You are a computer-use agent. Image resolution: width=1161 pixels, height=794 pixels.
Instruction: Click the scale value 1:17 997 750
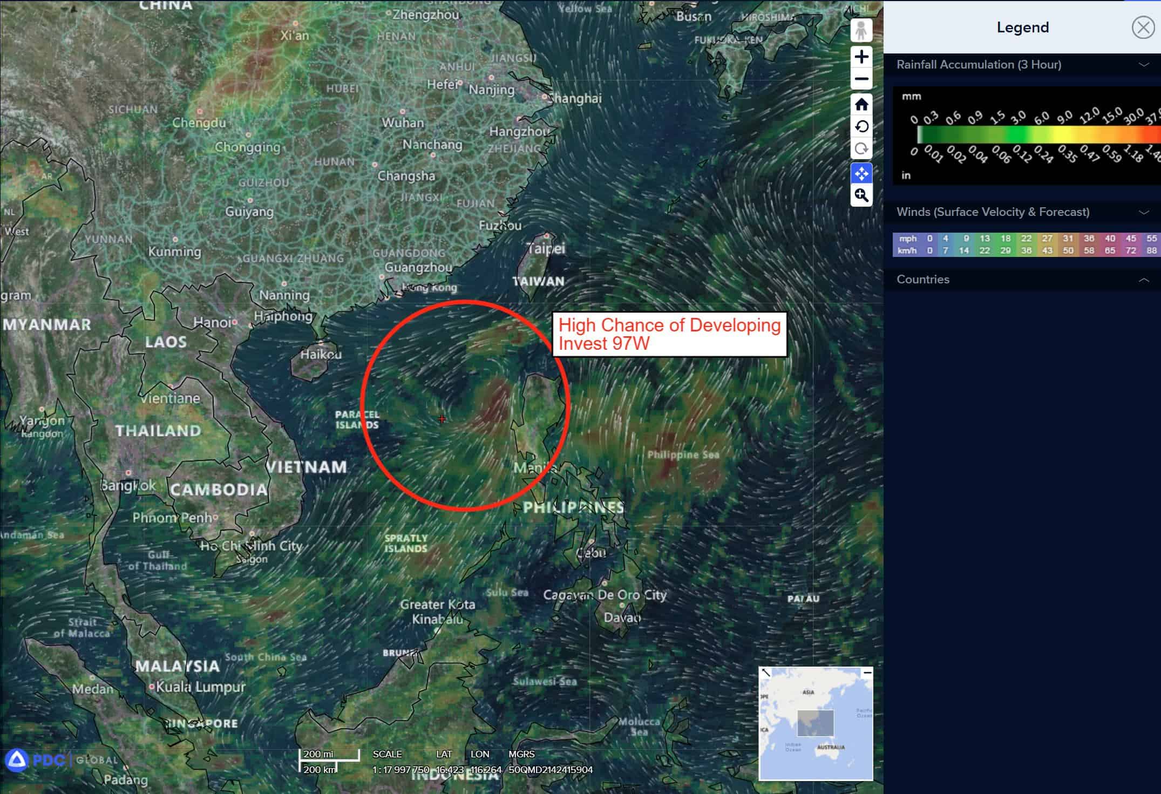tap(400, 770)
